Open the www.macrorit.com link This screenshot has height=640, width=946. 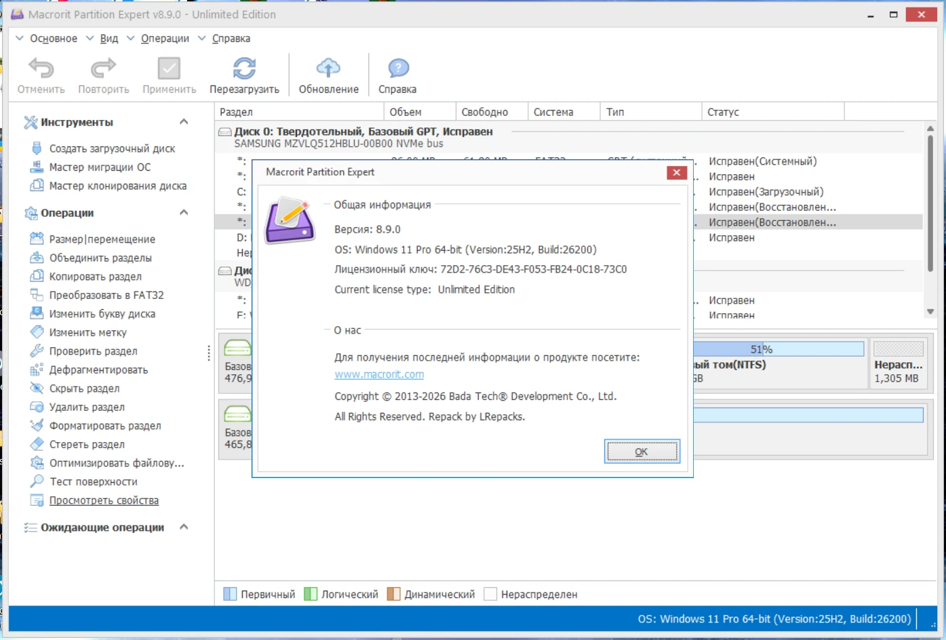point(379,375)
